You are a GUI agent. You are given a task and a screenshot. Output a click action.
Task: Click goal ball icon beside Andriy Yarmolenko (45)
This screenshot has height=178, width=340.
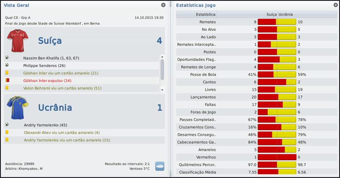point(7,125)
